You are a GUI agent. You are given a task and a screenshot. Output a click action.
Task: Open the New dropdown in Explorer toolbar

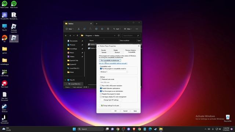[70, 29]
